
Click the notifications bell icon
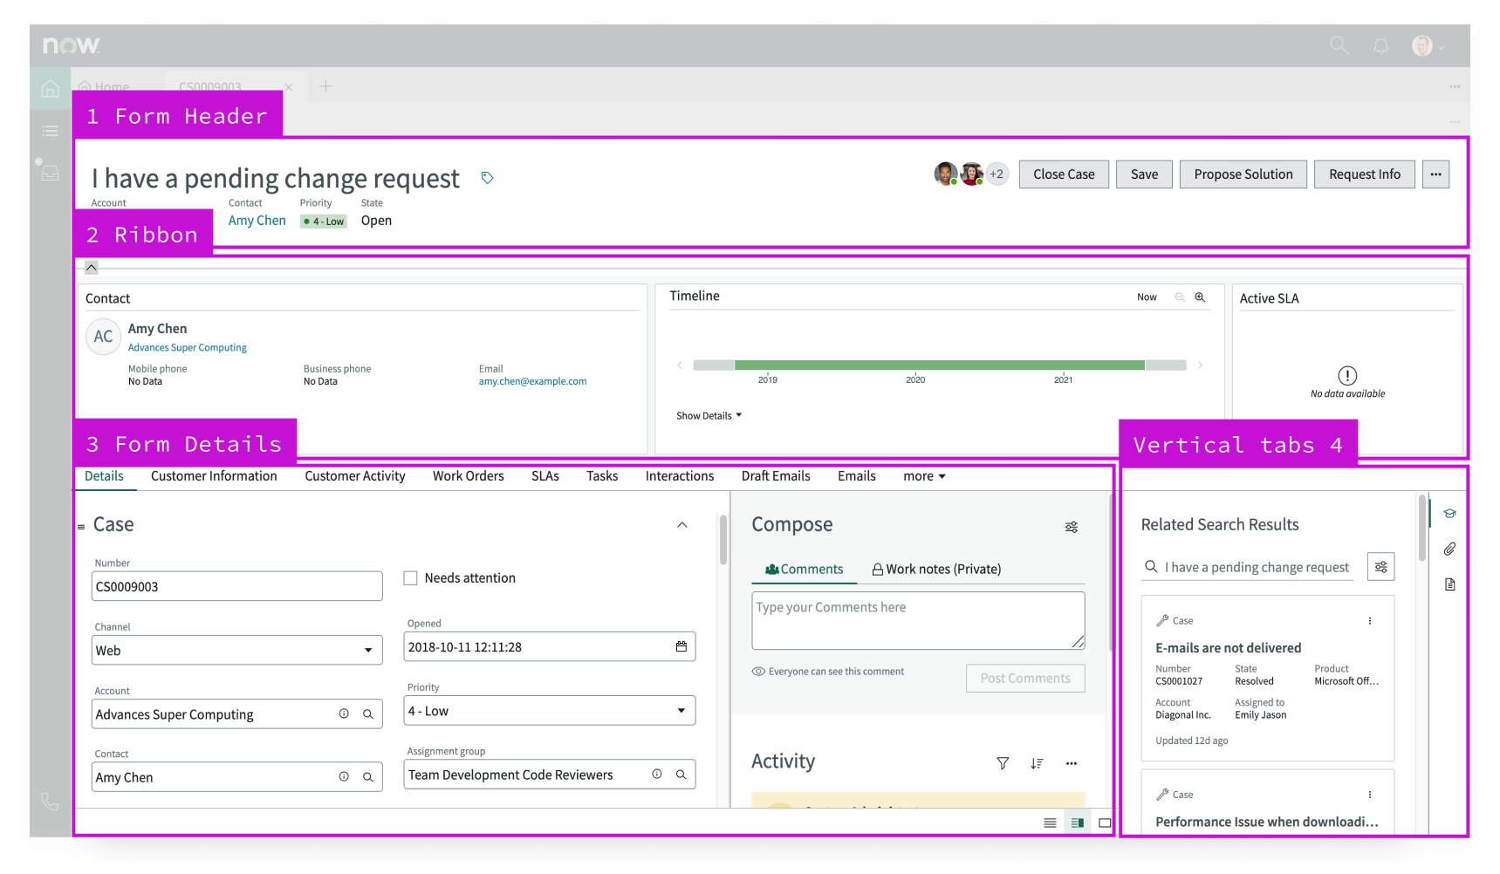tap(1380, 45)
